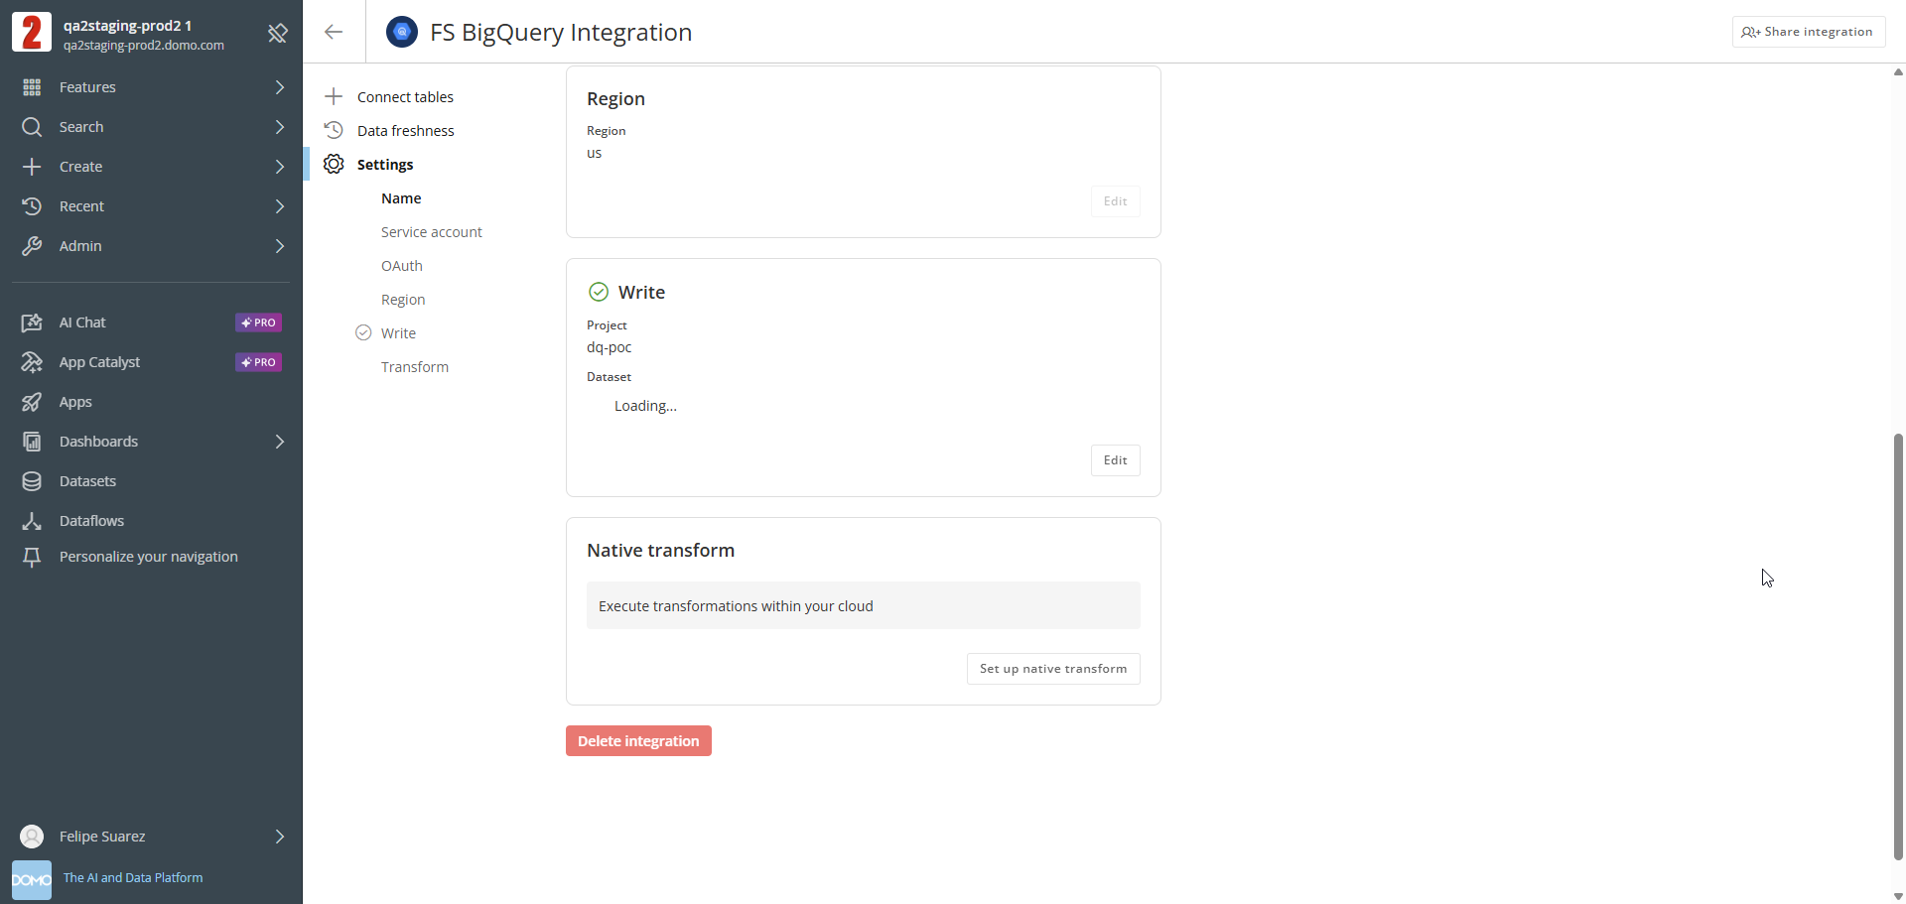Click the BigQuery integration logo
Image resolution: width=1906 pixels, height=904 pixels.
coord(402,32)
